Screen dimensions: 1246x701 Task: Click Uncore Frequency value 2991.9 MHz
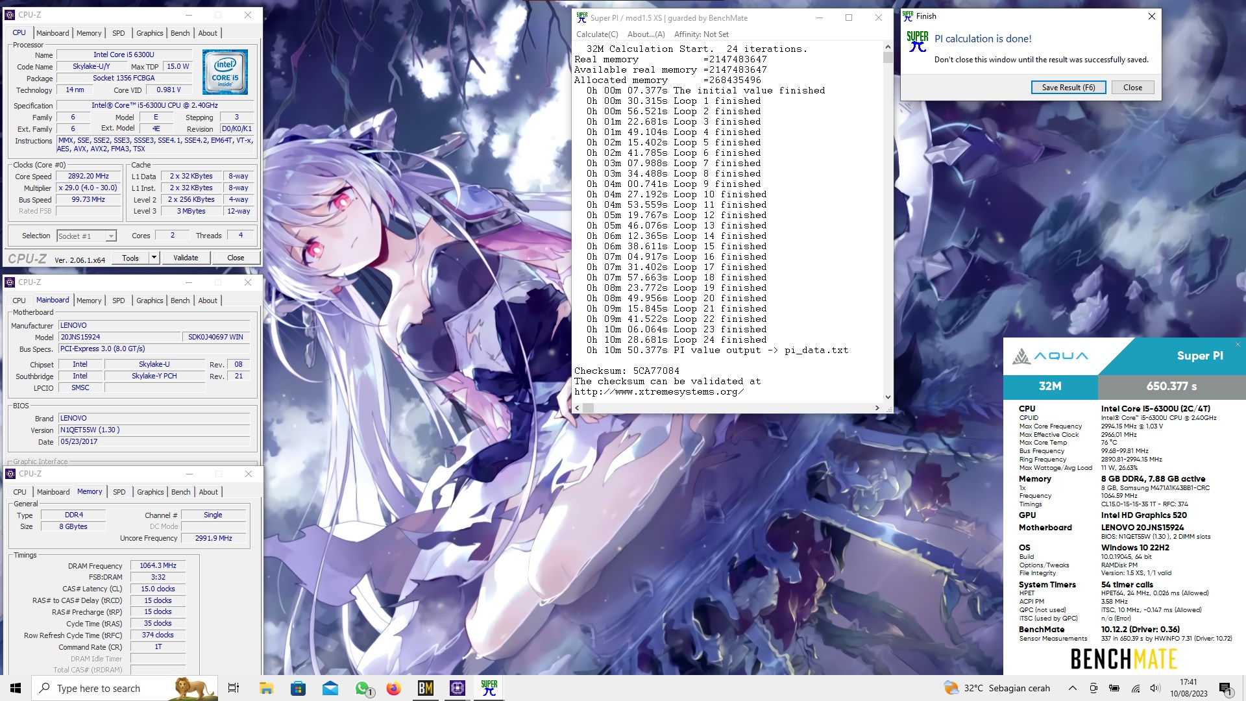(214, 538)
